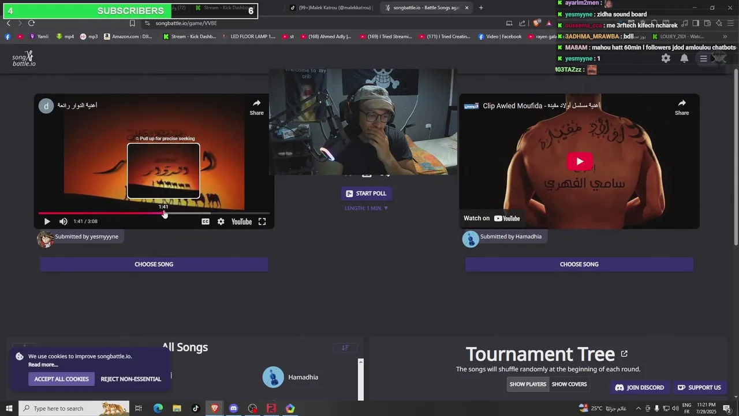739x416 pixels.
Task: Open the Windows notification center
Action: point(727,408)
